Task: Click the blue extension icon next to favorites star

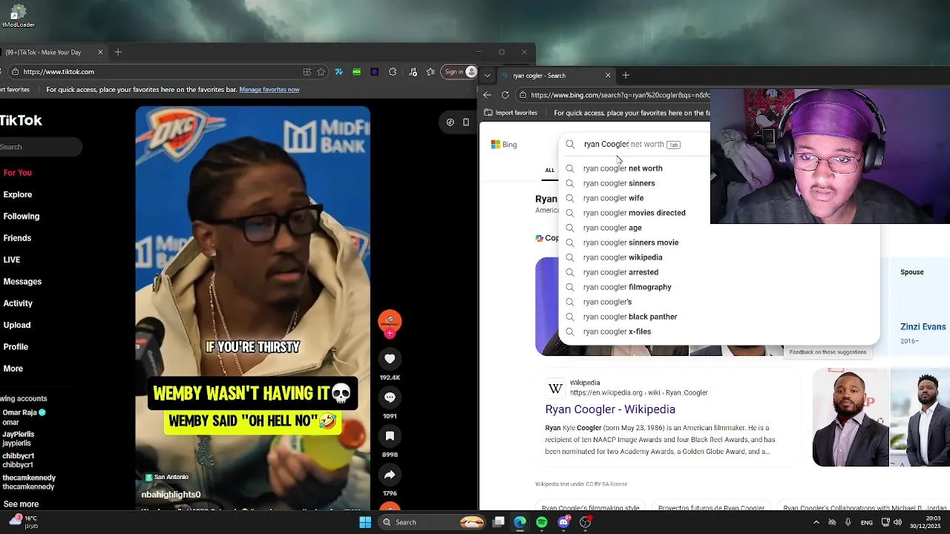Action: 339,72
